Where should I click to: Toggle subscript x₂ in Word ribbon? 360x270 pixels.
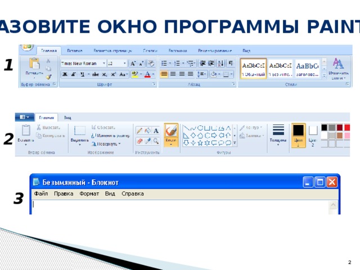[105, 74]
